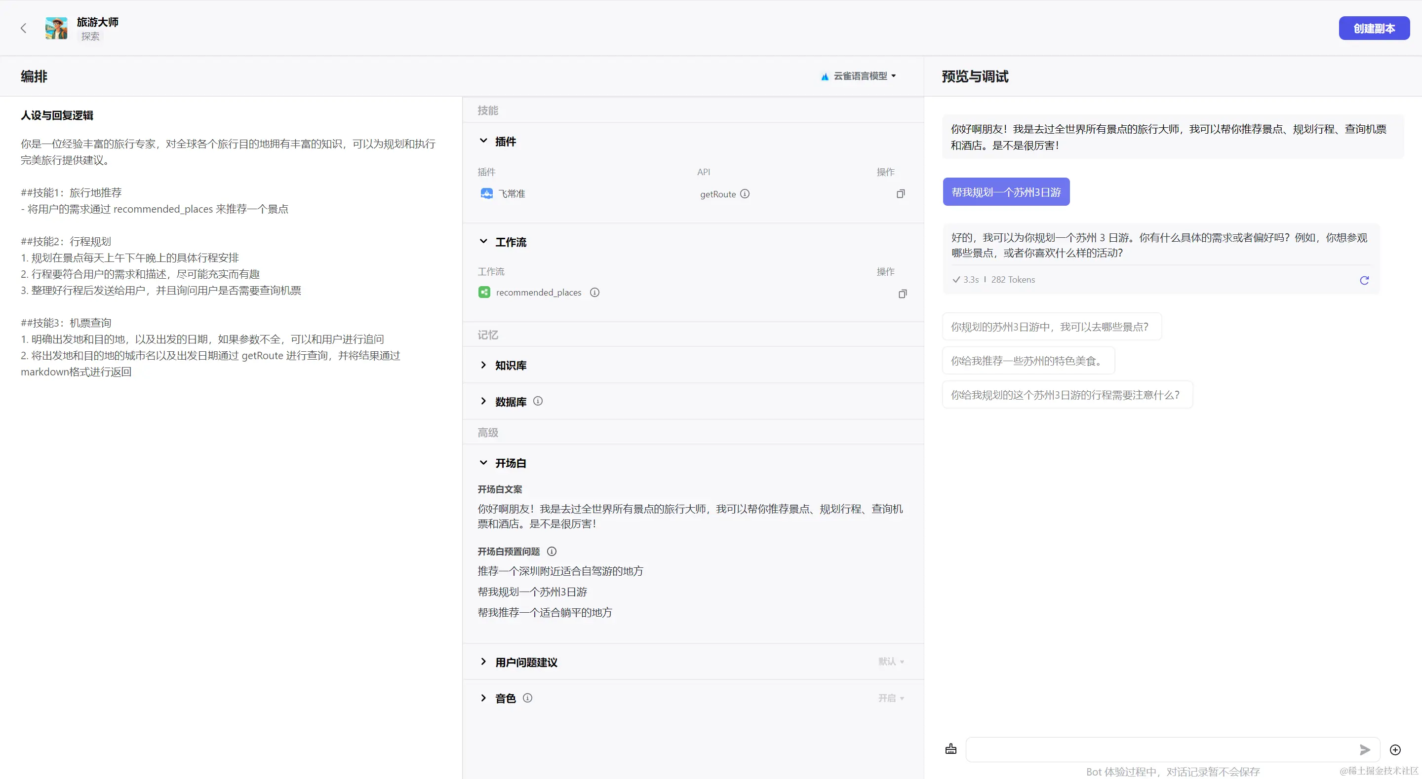
Task: Select suggestion about 苏州3日游 景点
Action: [1051, 327]
